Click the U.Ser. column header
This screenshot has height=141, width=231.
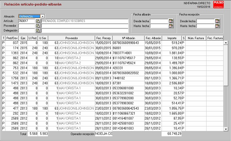43,38
